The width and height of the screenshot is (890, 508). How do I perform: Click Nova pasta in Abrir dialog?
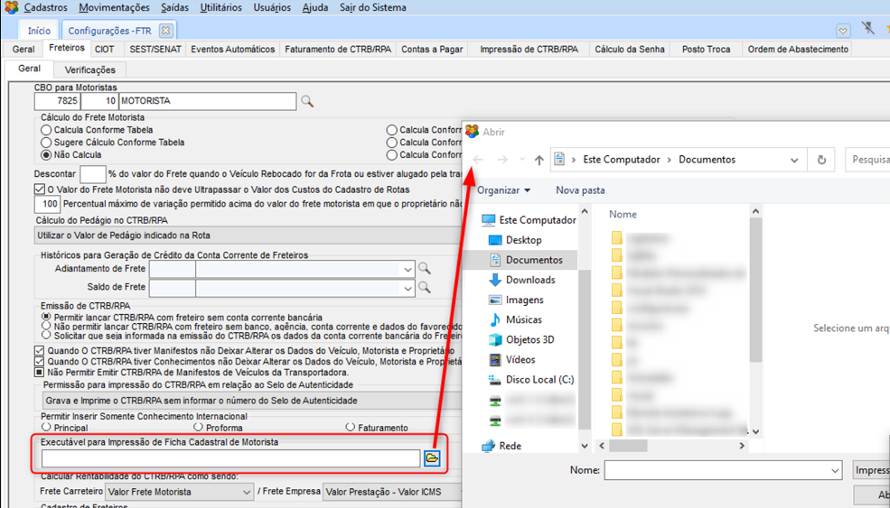(x=580, y=190)
